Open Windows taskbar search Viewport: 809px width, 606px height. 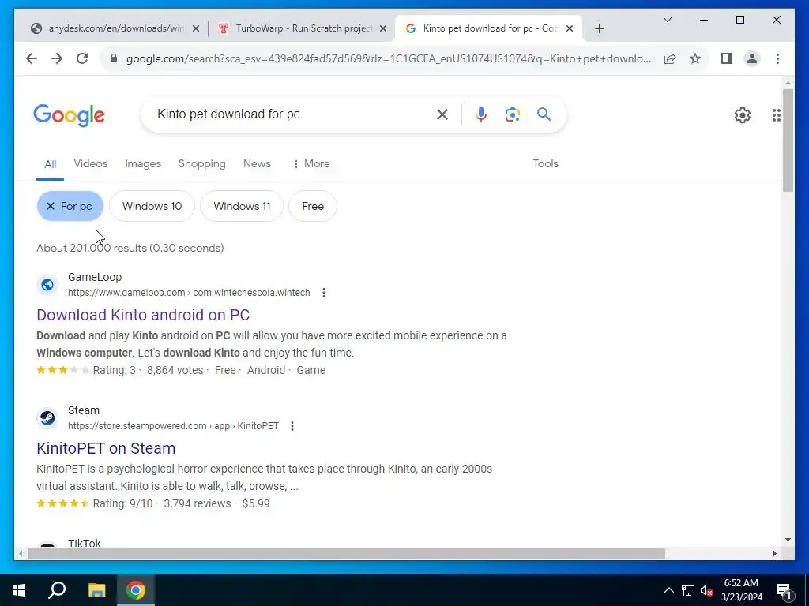point(57,590)
